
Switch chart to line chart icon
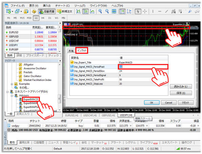[x=92, y=11]
